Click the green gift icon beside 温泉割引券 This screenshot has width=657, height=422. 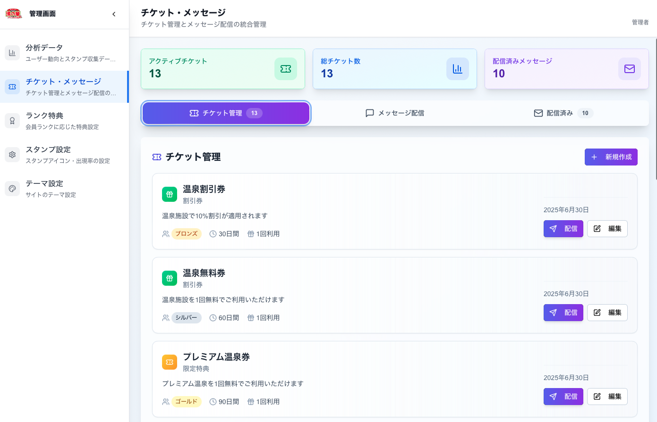(170, 194)
